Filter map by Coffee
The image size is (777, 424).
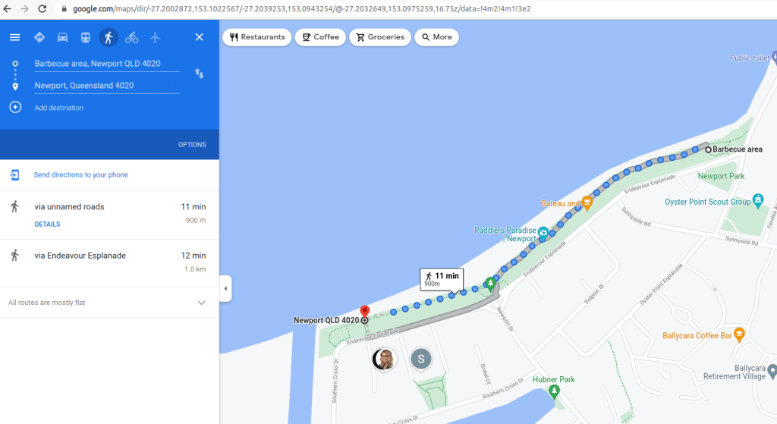point(319,37)
